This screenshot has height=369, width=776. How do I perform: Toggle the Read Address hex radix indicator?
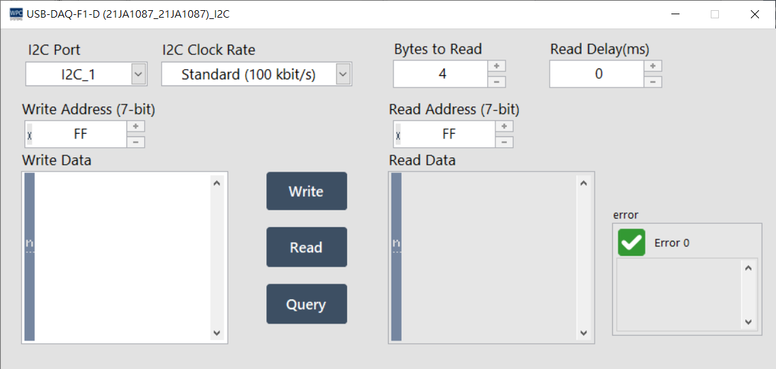click(398, 135)
